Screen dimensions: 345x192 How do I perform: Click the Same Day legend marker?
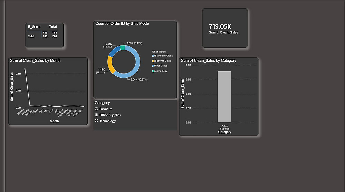(154, 71)
